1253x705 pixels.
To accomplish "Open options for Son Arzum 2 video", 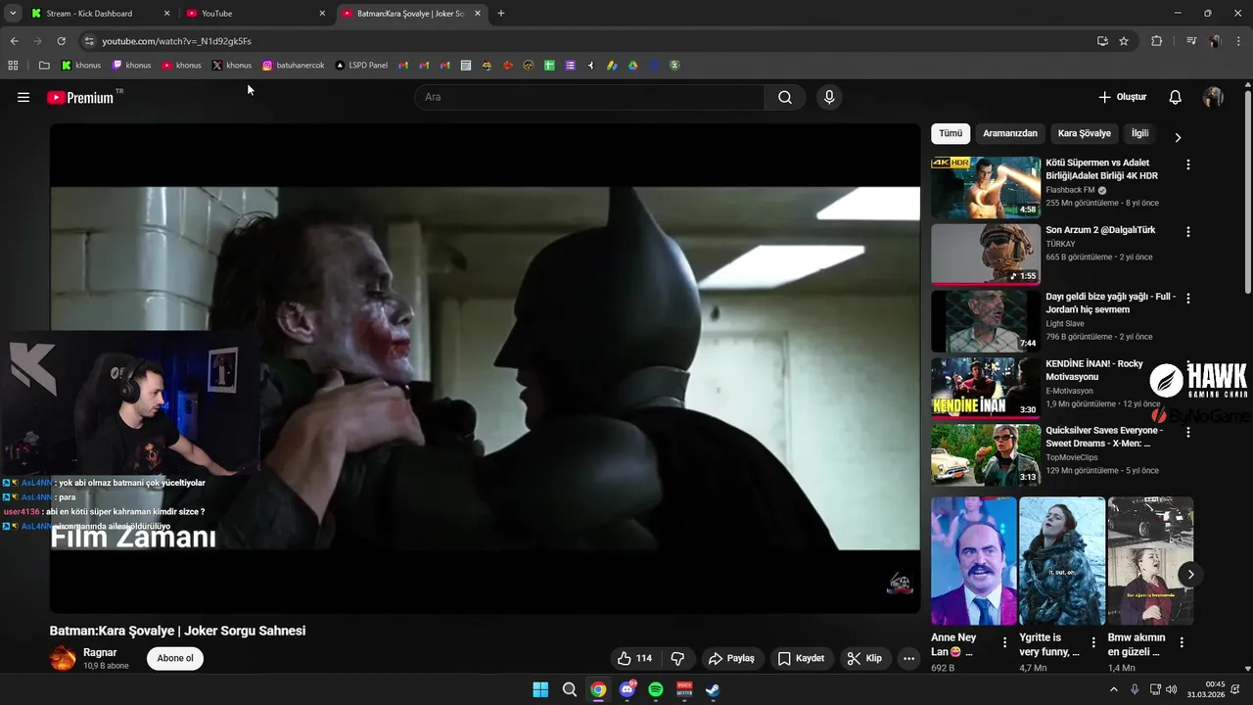I will (1188, 232).
